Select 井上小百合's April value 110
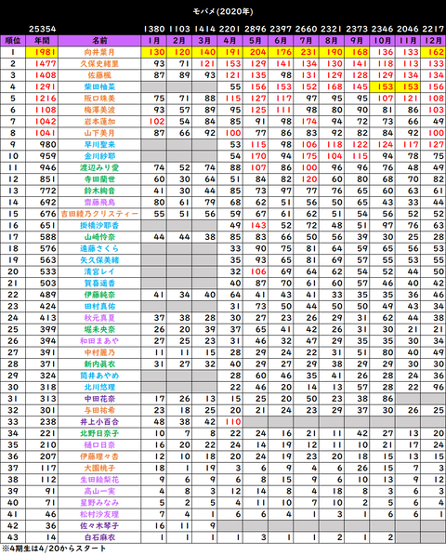446x555 pixels. point(232,422)
